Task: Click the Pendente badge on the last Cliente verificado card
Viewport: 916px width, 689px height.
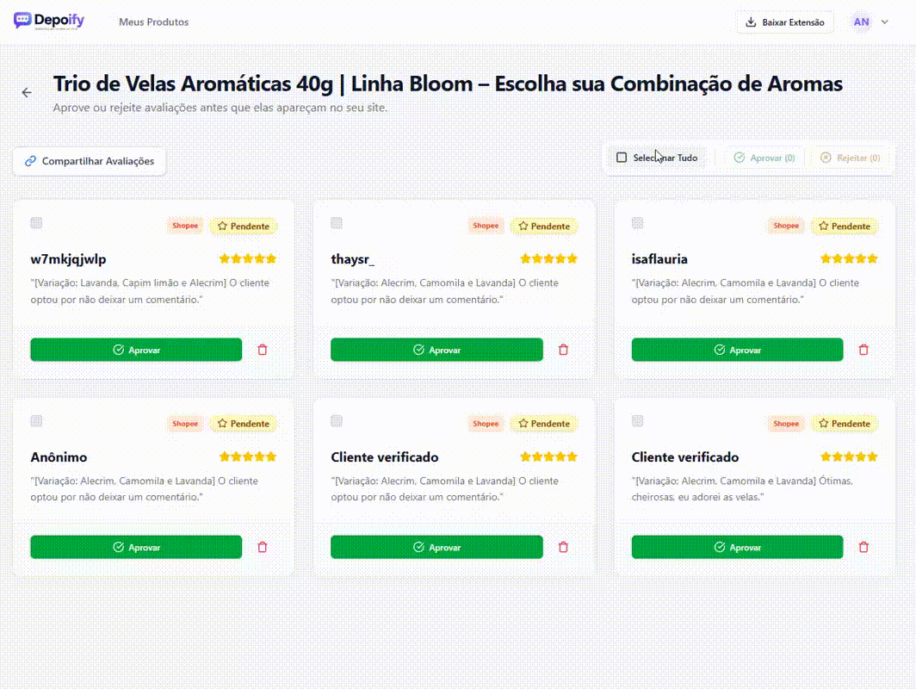Action: click(845, 423)
